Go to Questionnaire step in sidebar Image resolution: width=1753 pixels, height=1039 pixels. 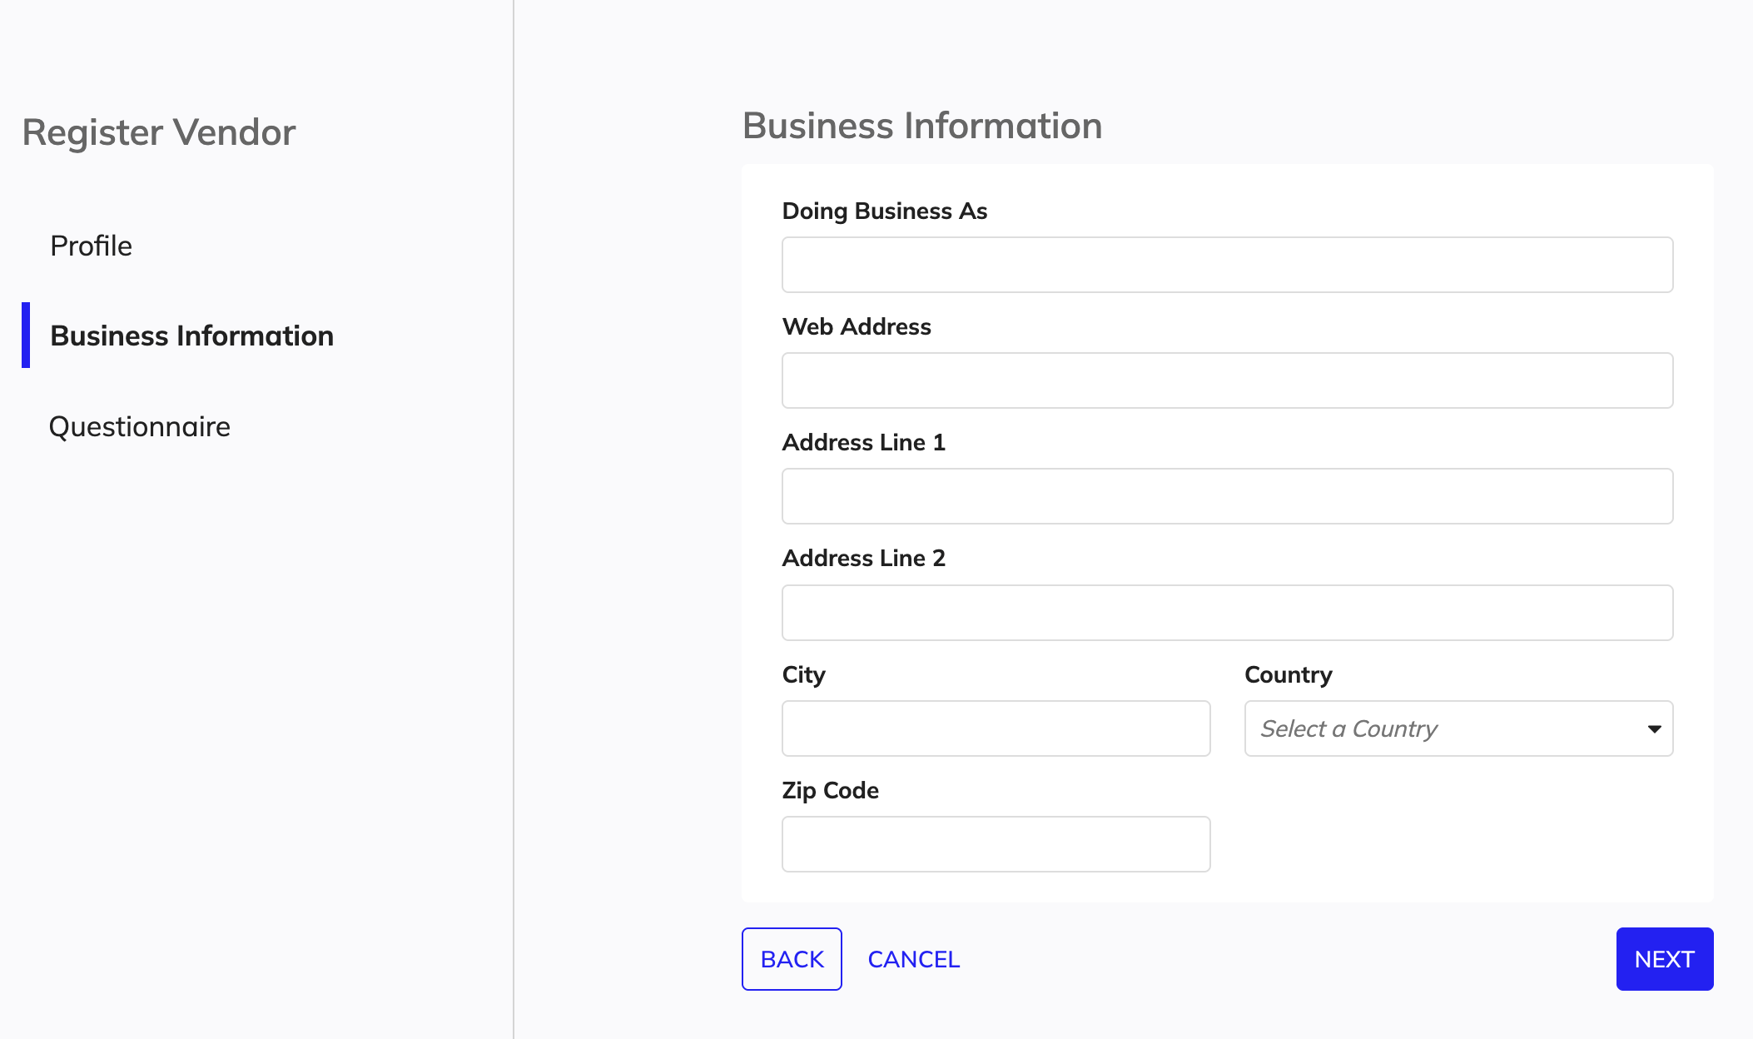(x=140, y=426)
